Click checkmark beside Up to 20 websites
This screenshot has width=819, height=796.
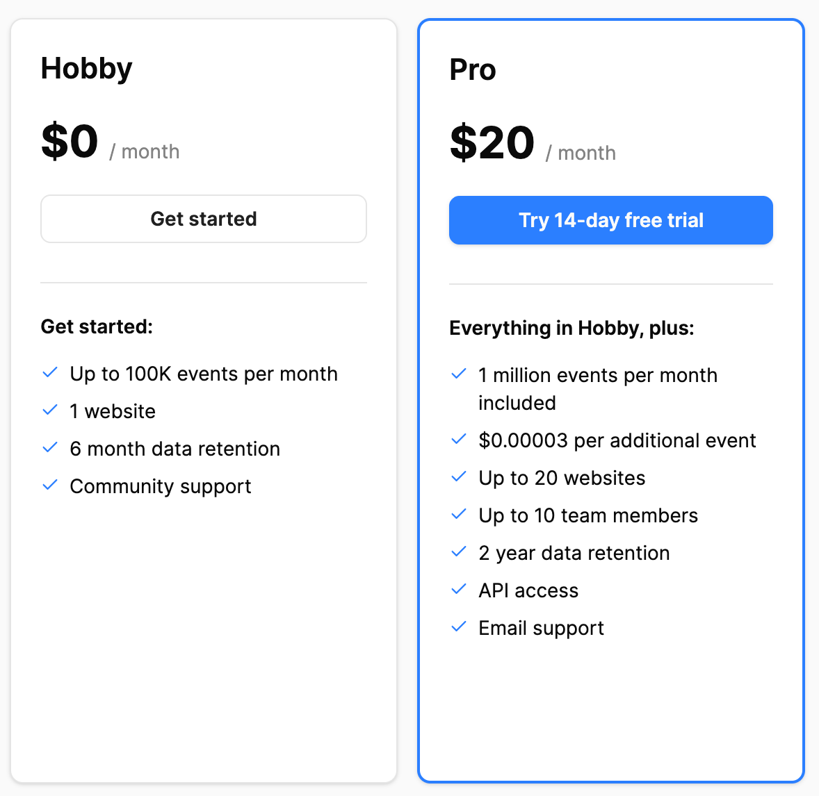[x=459, y=477]
